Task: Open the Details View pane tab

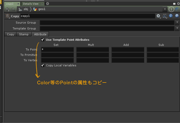Action: point(31,4)
